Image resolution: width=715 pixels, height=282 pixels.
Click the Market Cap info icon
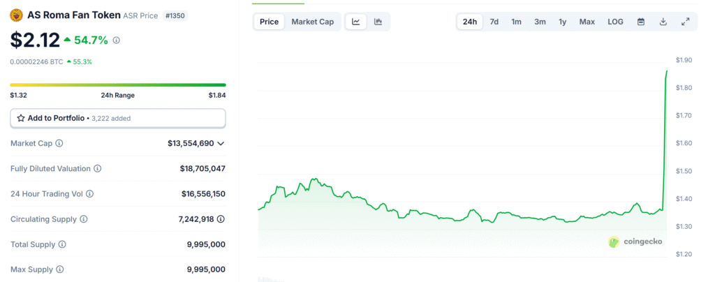pyautogui.click(x=59, y=143)
